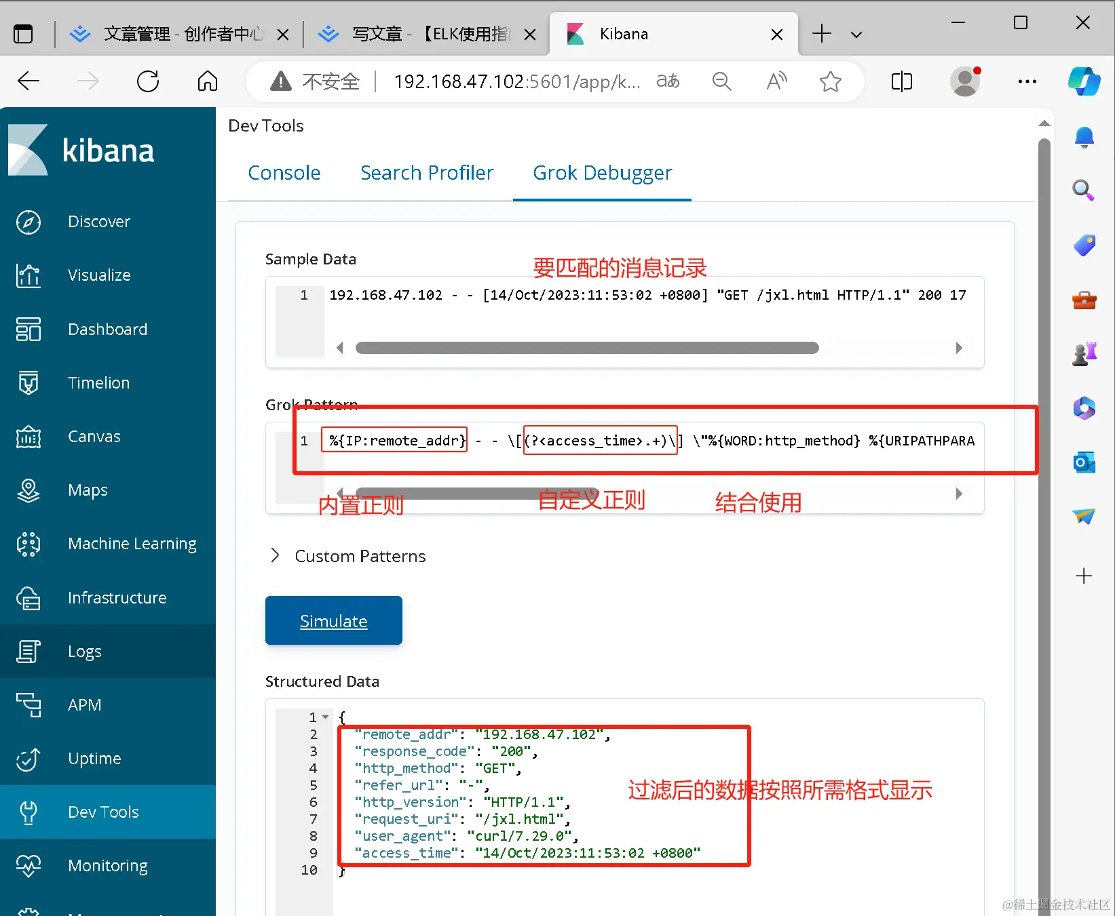The image size is (1115, 916).
Task: Click the not secure warning icon
Action: tap(280, 81)
